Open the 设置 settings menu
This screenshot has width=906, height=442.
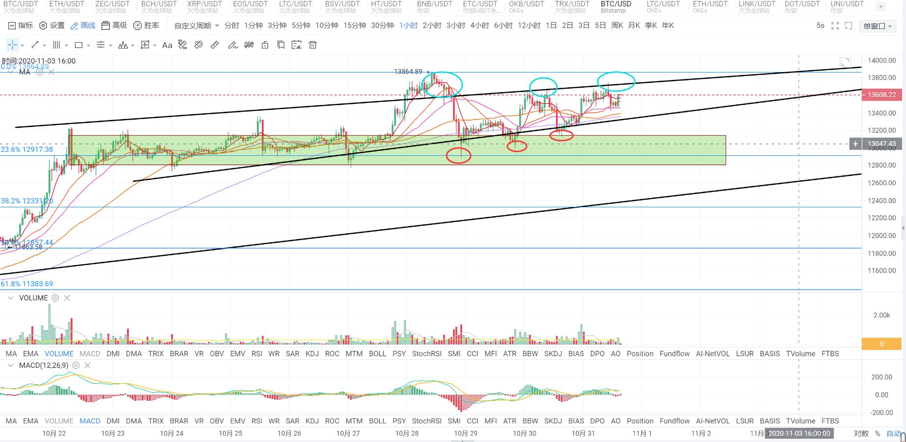pos(52,25)
